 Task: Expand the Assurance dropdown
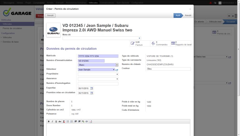[117, 79]
